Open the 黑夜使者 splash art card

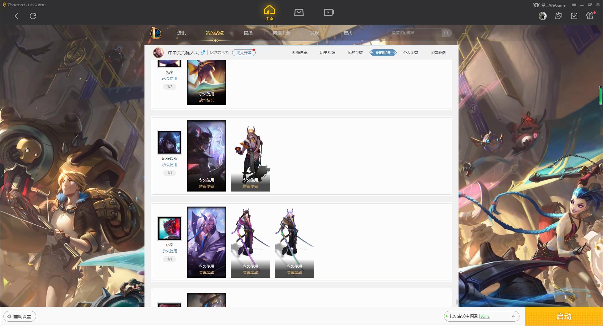[x=206, y=156]
